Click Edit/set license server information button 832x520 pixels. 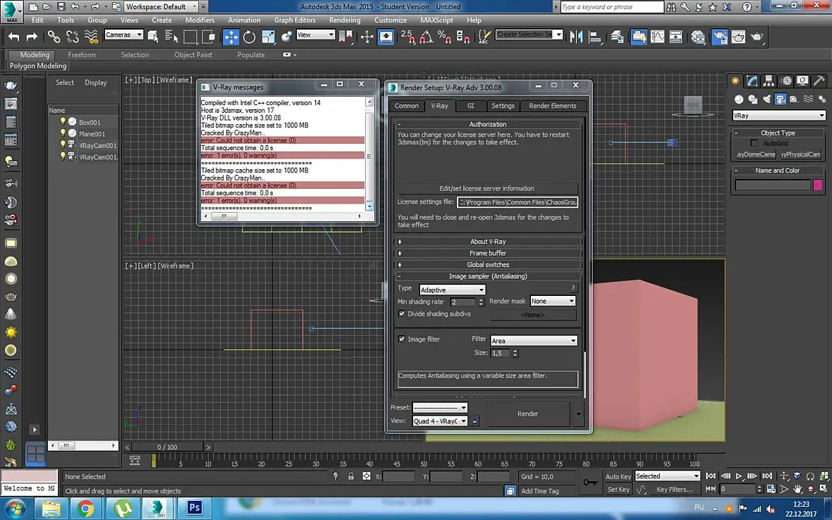[x=487, y=188]
